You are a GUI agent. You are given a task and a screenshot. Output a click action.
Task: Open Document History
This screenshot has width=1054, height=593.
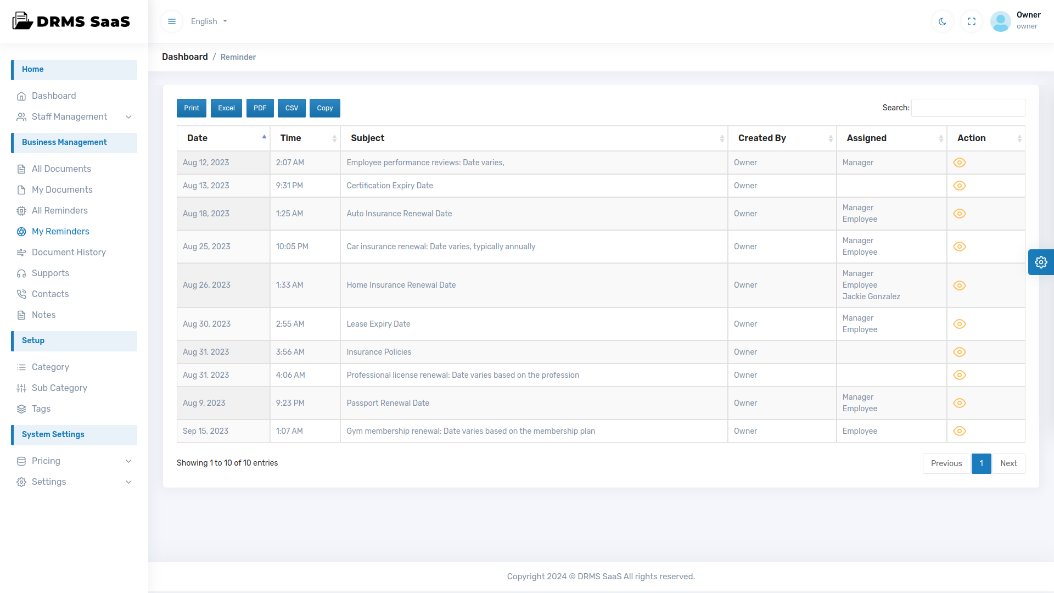(68, 252)
